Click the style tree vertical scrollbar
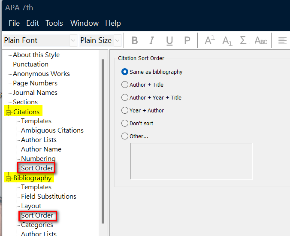290x236 pixels. (103, 141)
